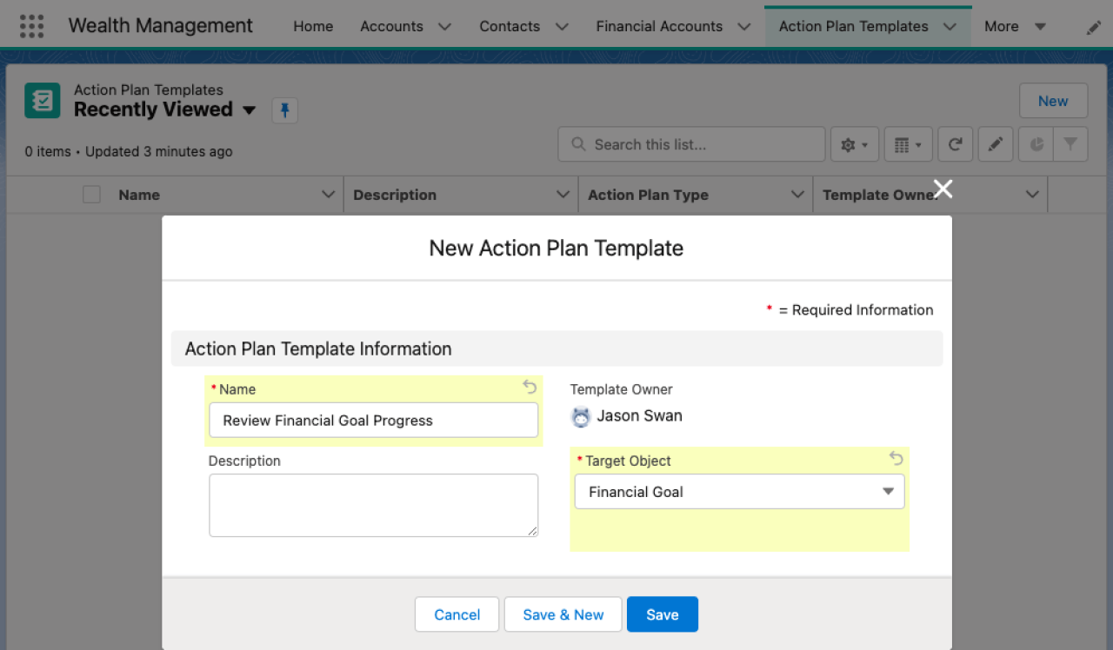Open the Recently Viewed list view dropdown

click(250, 110)
